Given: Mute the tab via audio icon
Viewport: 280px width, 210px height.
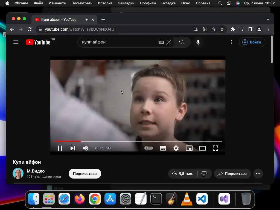Looking at the screenshot, I should click(x=87, y=20).
